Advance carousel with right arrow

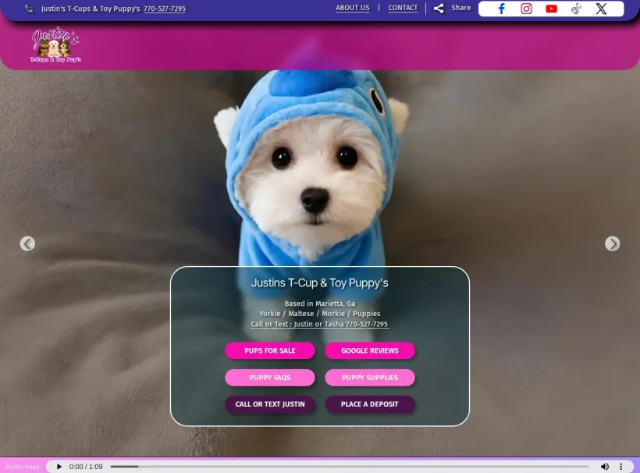(612, 244)
